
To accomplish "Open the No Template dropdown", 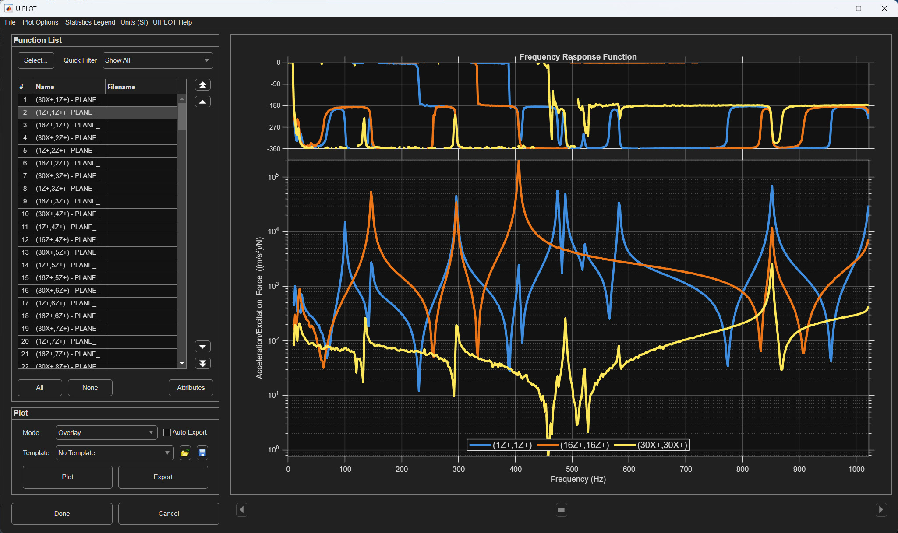I will (x=114, y=453).
